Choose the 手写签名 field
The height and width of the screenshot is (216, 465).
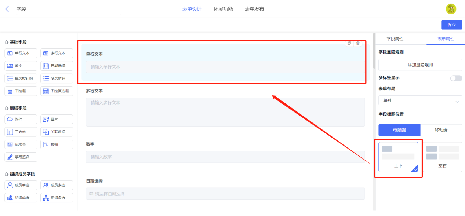(21, 157)
